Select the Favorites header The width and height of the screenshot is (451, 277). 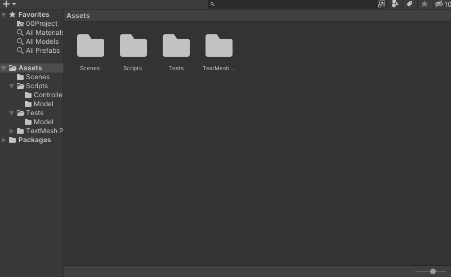pyautogui.click(x=34, y=15)
